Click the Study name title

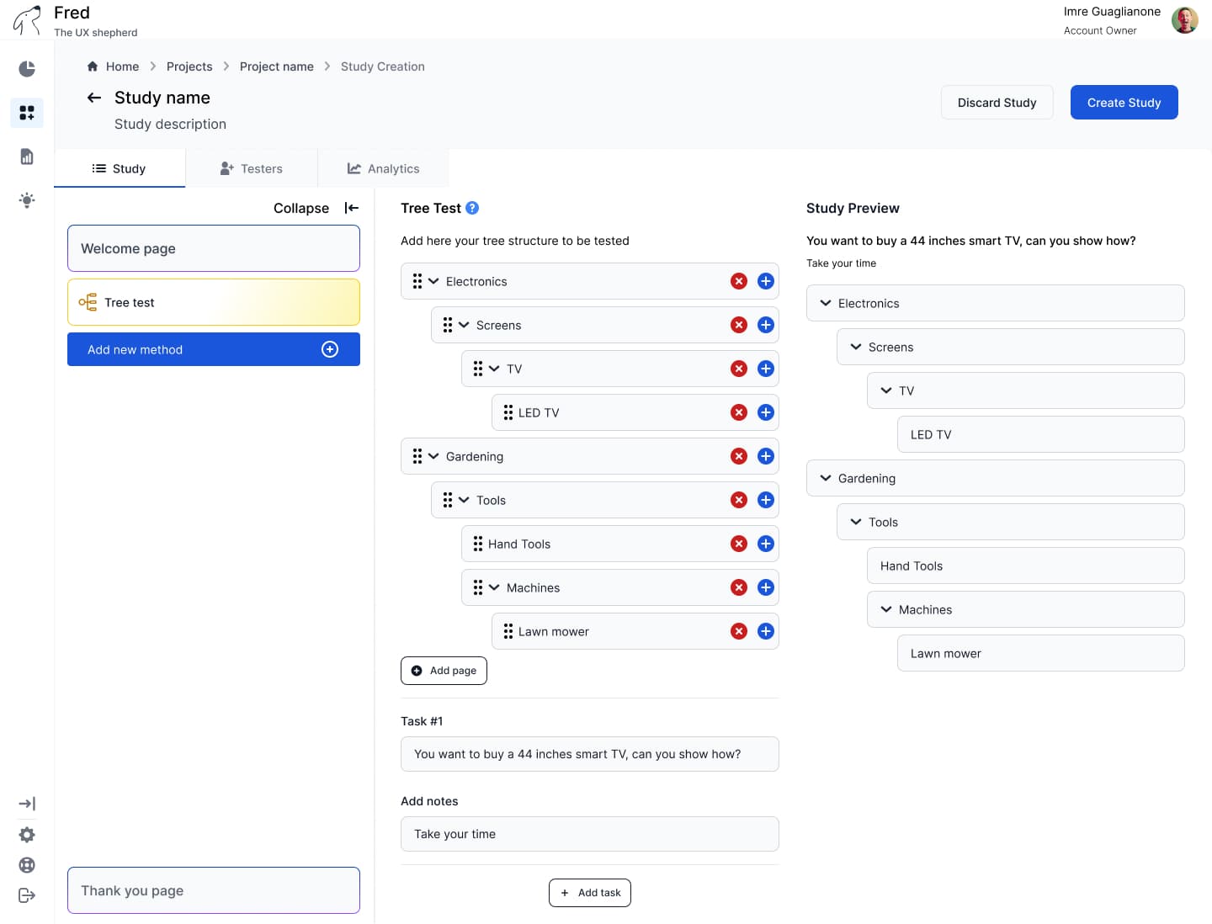click(x=162, y=98)
